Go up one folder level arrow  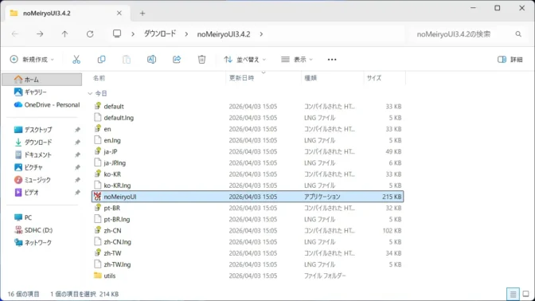[64, 33]
